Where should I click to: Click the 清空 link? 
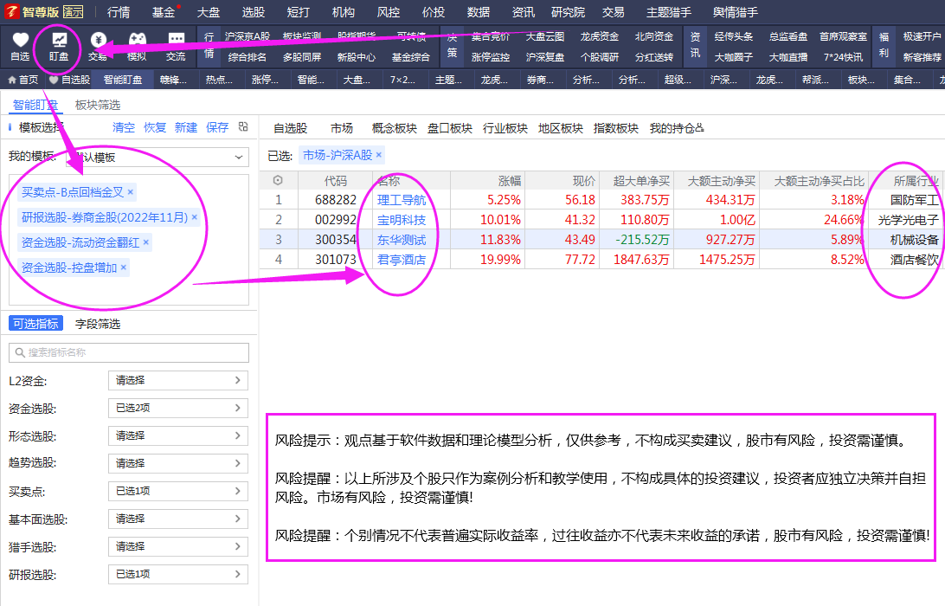tap(124, 127)
